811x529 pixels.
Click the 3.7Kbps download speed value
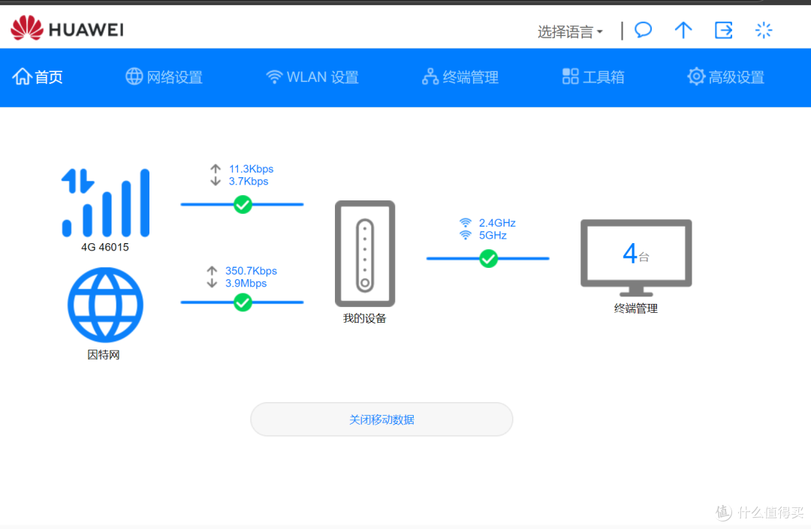(249, 182)
